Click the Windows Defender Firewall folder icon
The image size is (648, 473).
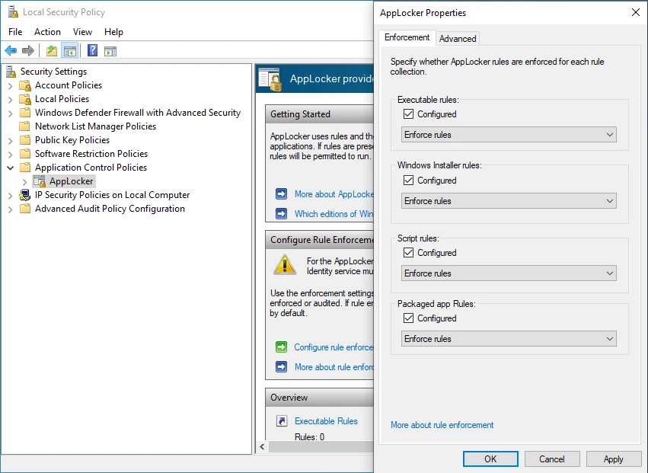click(x=25, y=113)
